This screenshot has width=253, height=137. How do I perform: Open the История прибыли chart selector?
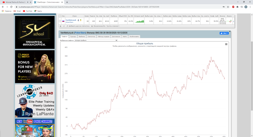pyautogui.click(x=96, y=40)
